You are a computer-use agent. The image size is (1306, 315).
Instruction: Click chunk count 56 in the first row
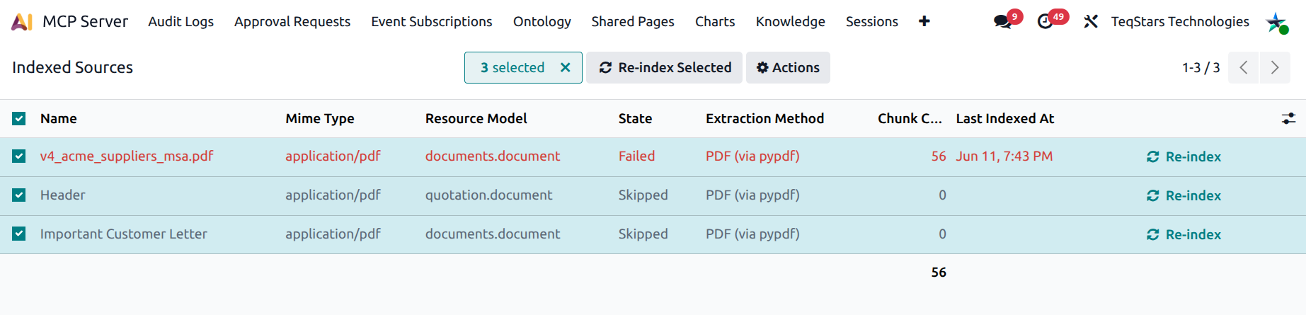[x=939, y=156]
